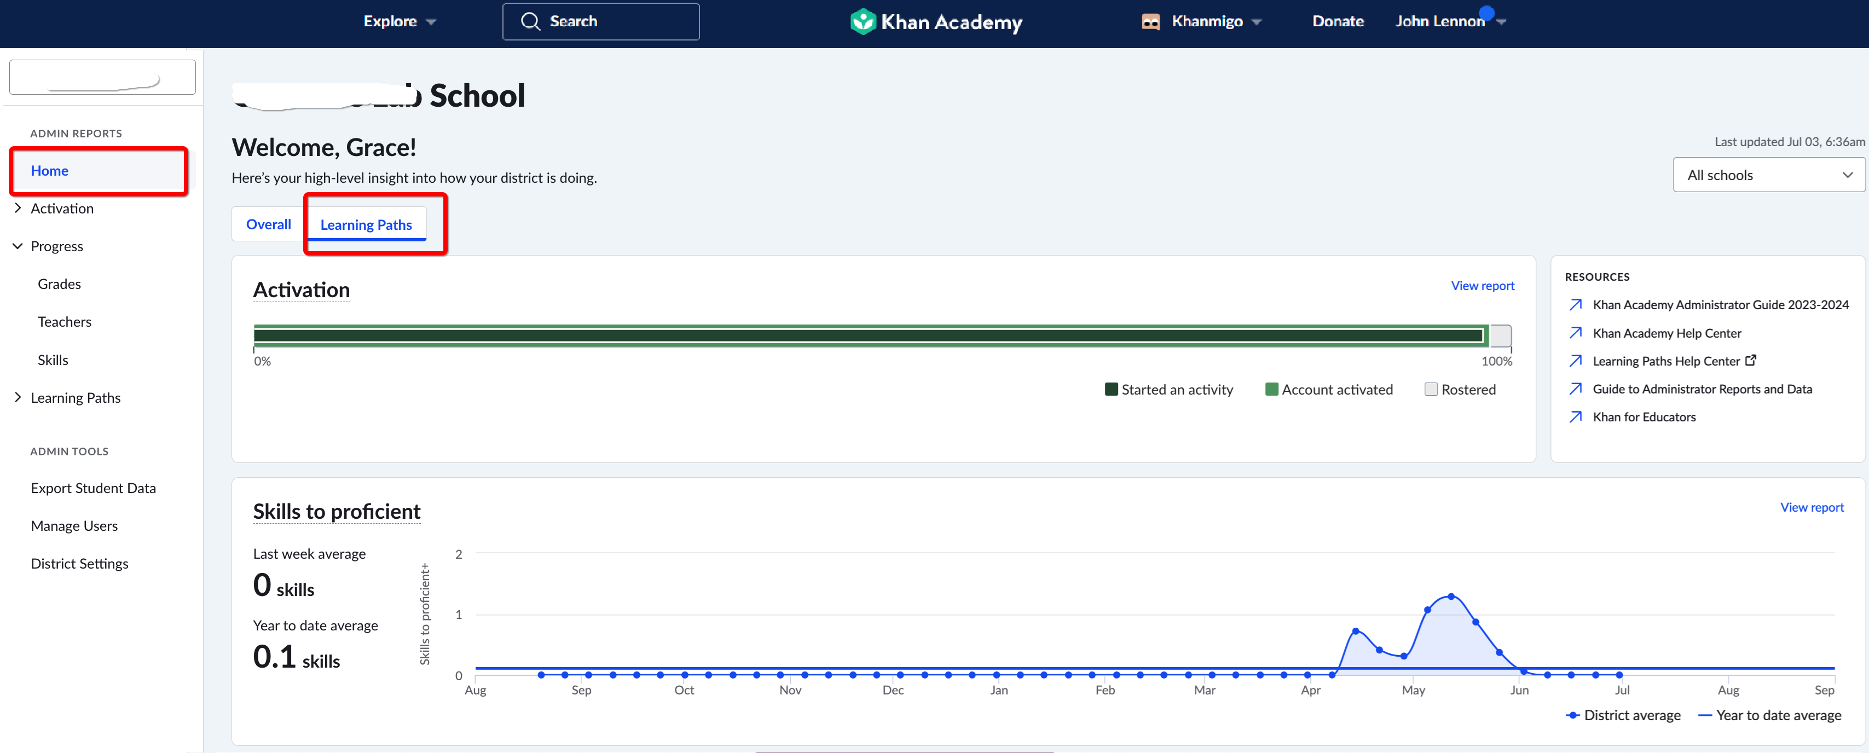The width and height of the screenshot is (1869, 753).
Task: Open Khan Academy Help Center link
Action: (1667, 333)
